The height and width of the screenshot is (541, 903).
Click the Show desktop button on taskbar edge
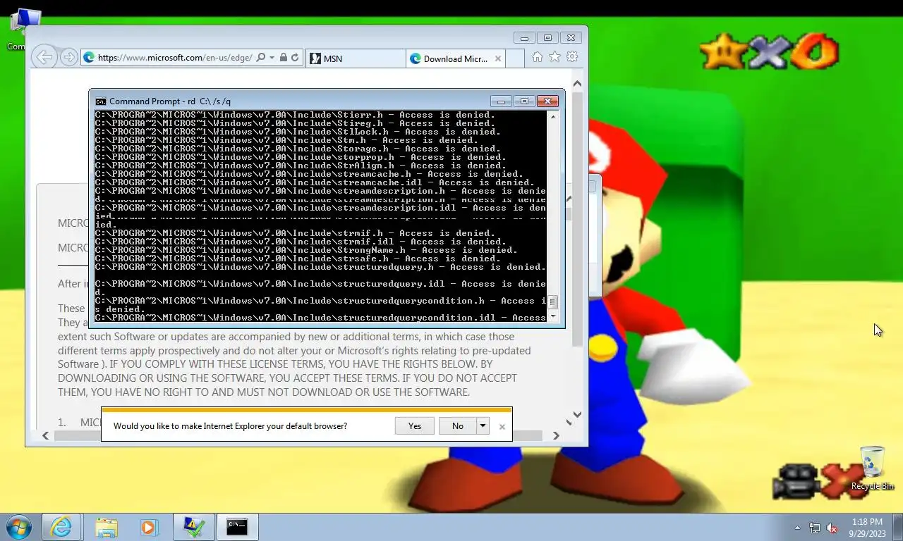(x=898, y=527)
